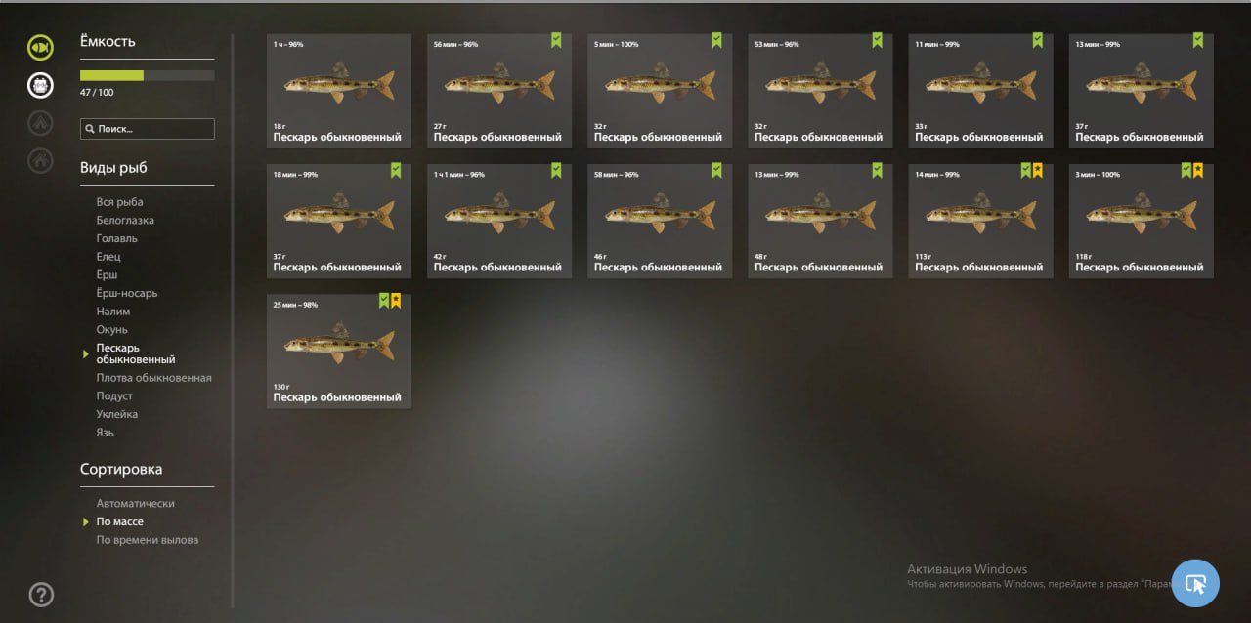Screen dimensions: 1251x623
Task: Click the Поиск search field
Action: tap(148, 129)
